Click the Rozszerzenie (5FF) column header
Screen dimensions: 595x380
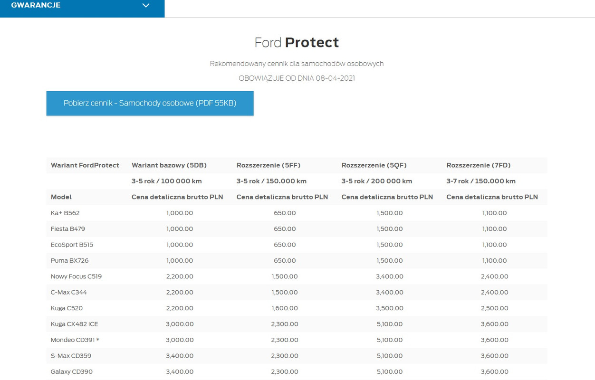[x=269, y=165]
